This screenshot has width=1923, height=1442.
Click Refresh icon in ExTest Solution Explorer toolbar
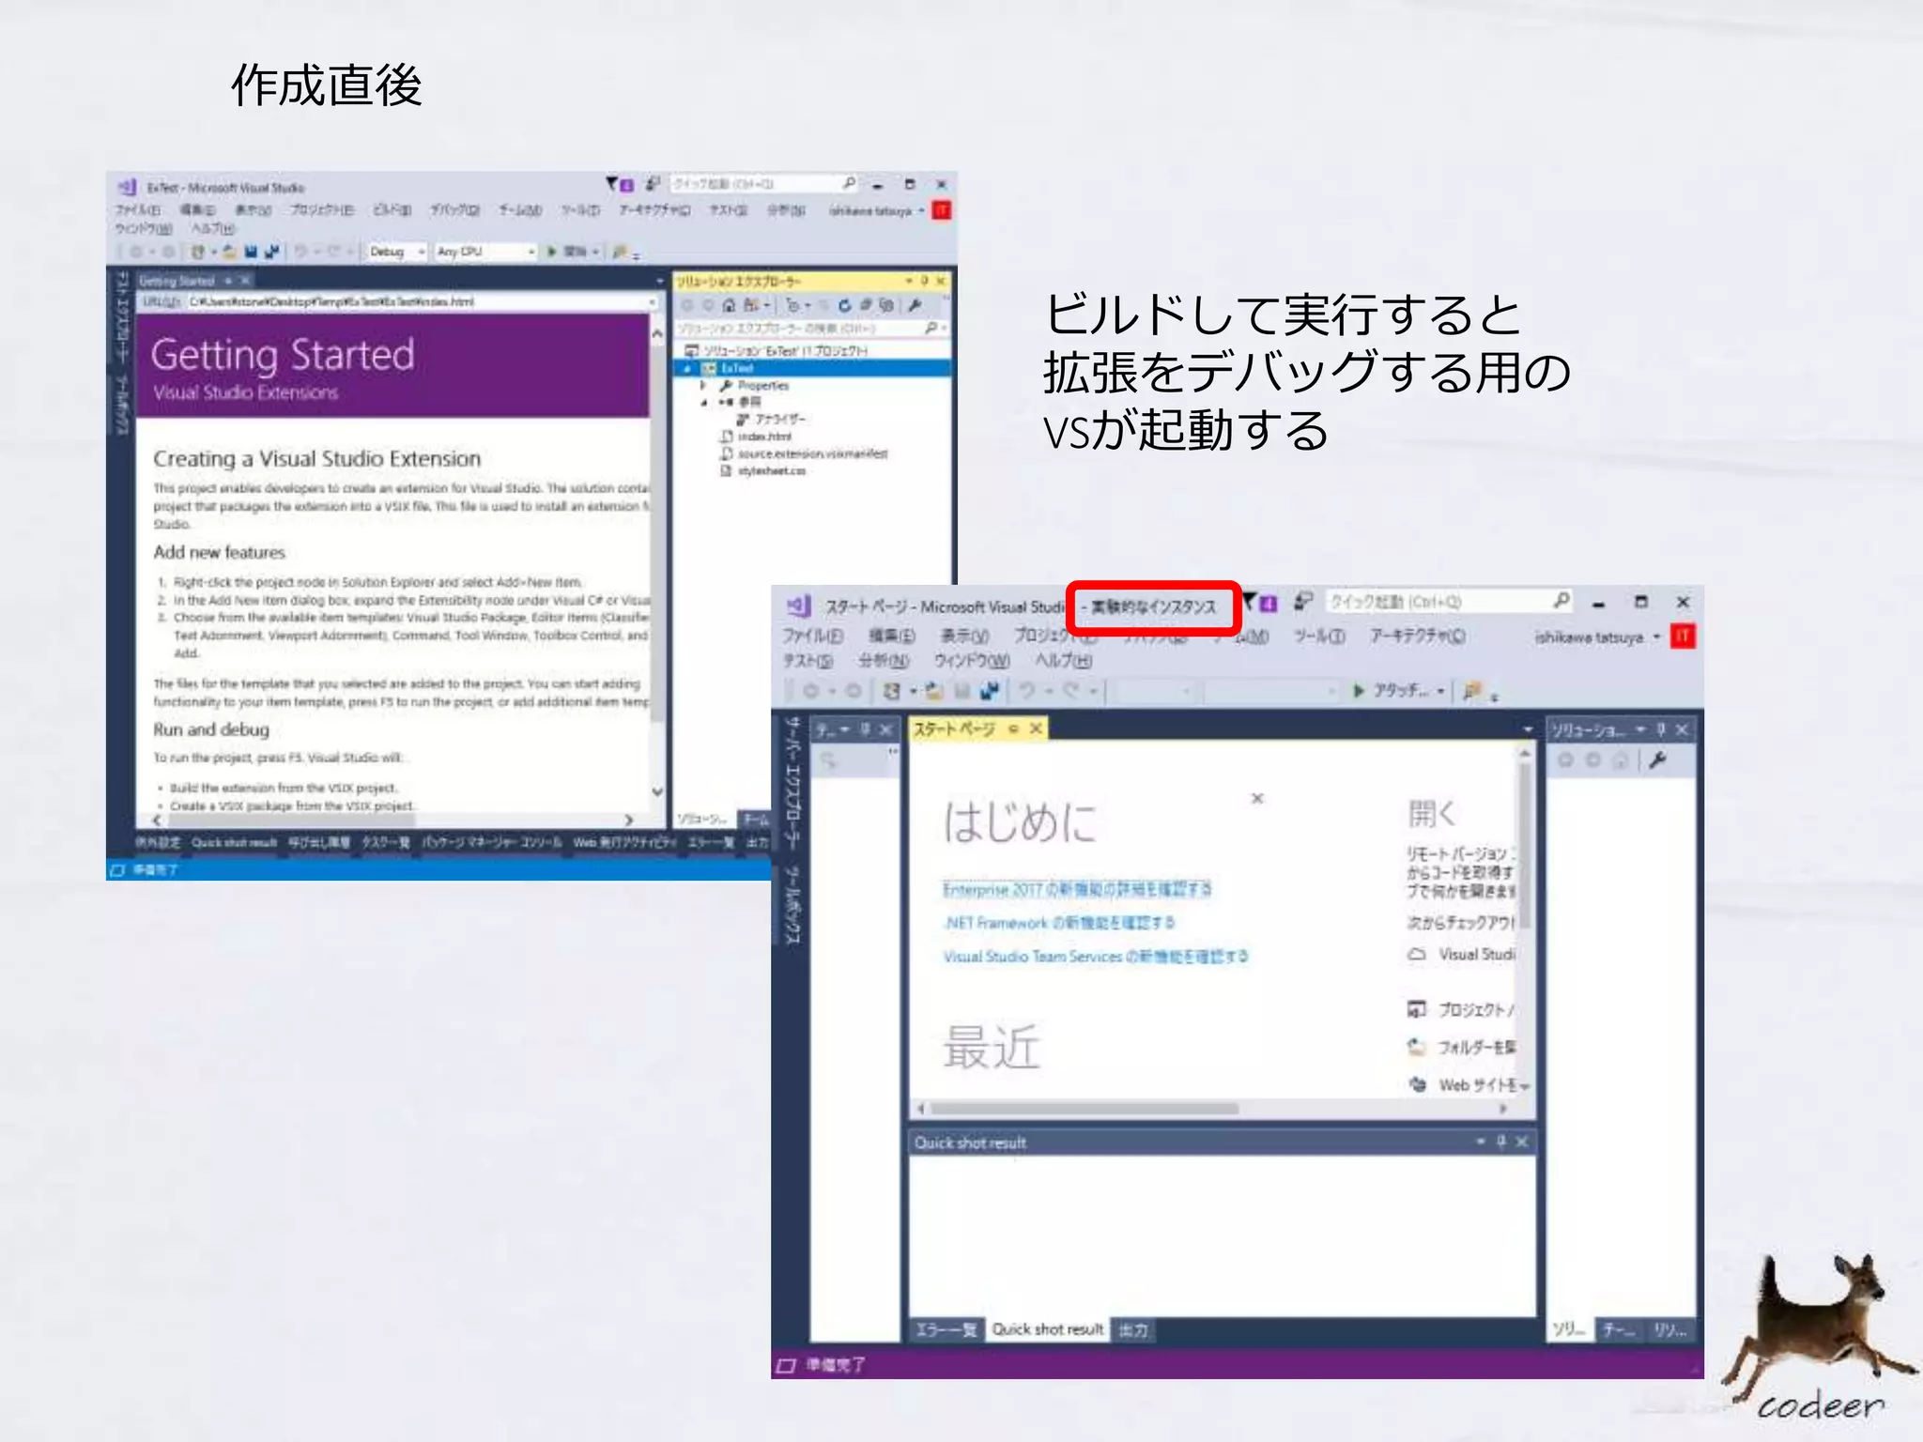point(844,305)
